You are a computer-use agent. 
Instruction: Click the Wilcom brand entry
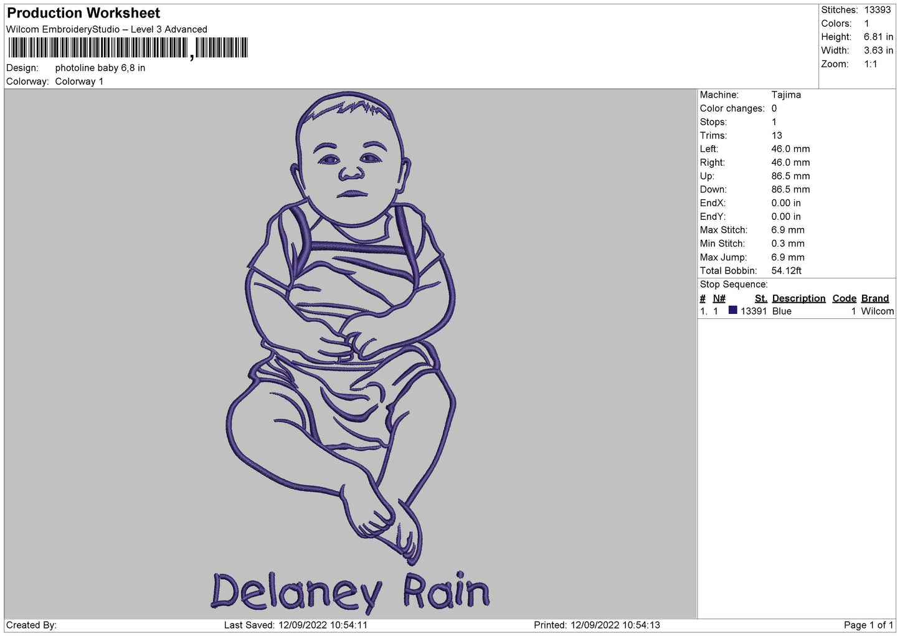pyautogui.click(x=877, y=311)
